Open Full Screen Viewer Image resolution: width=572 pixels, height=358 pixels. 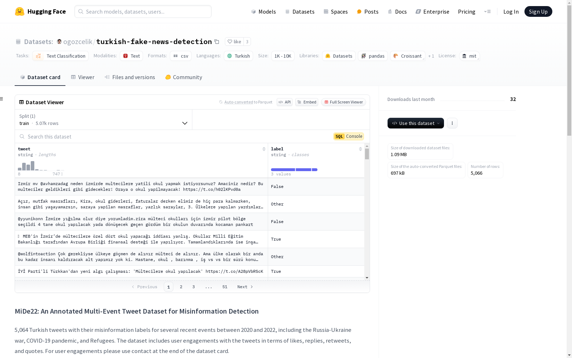coord(344,102)
